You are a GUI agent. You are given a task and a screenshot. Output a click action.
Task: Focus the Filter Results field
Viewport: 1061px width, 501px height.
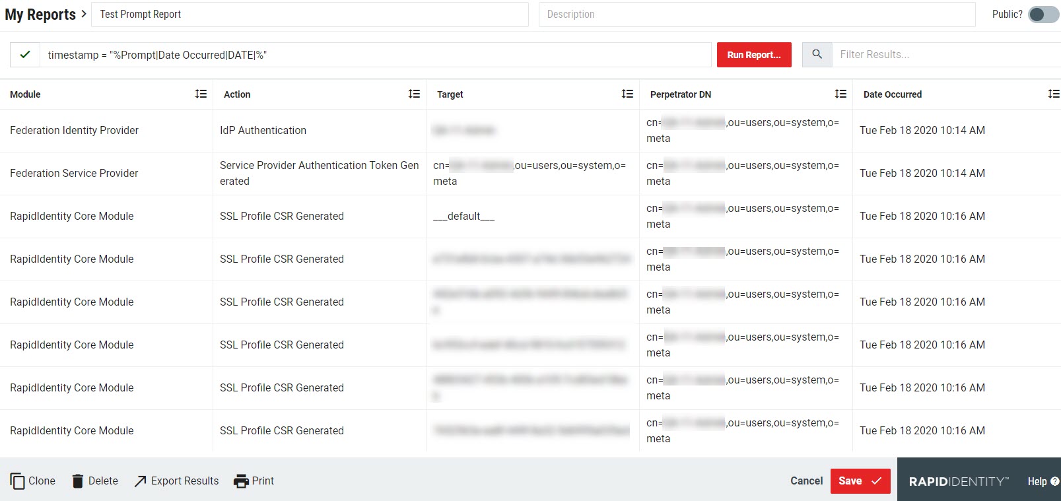pos(946,55)
